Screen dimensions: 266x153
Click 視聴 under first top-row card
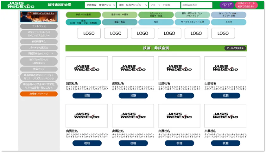[x=87, y=96]
